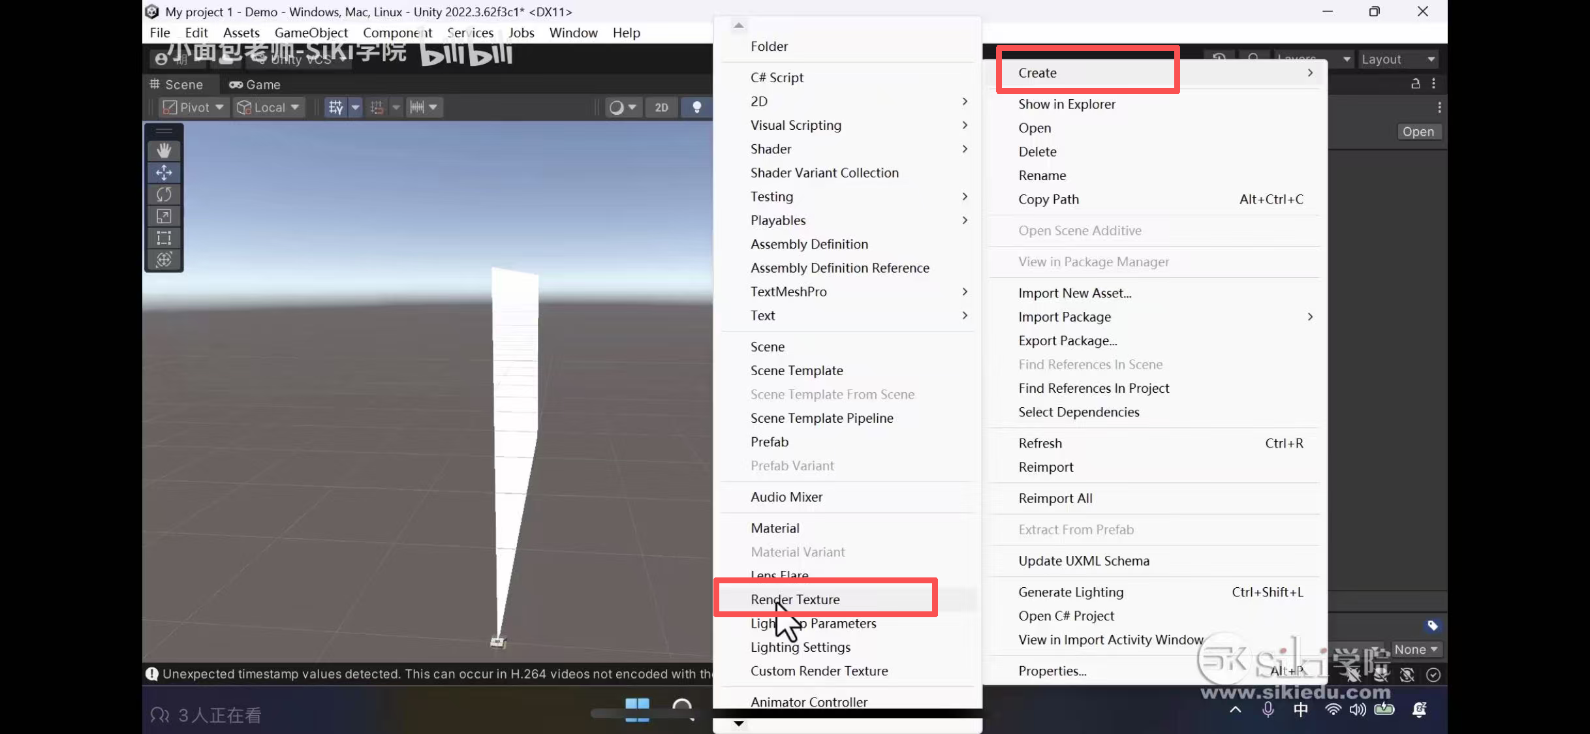Click the asset label tag icon

click(1432, 626)
